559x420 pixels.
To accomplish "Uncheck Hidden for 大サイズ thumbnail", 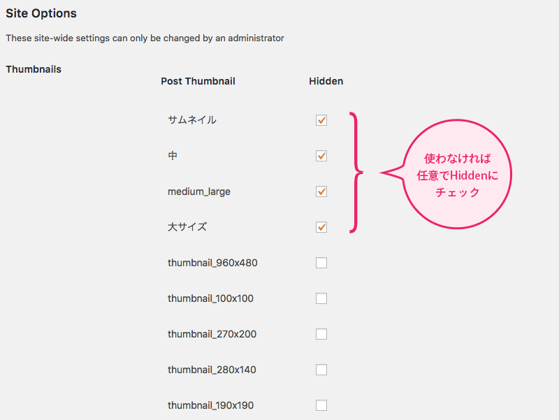I will point(321,227).
